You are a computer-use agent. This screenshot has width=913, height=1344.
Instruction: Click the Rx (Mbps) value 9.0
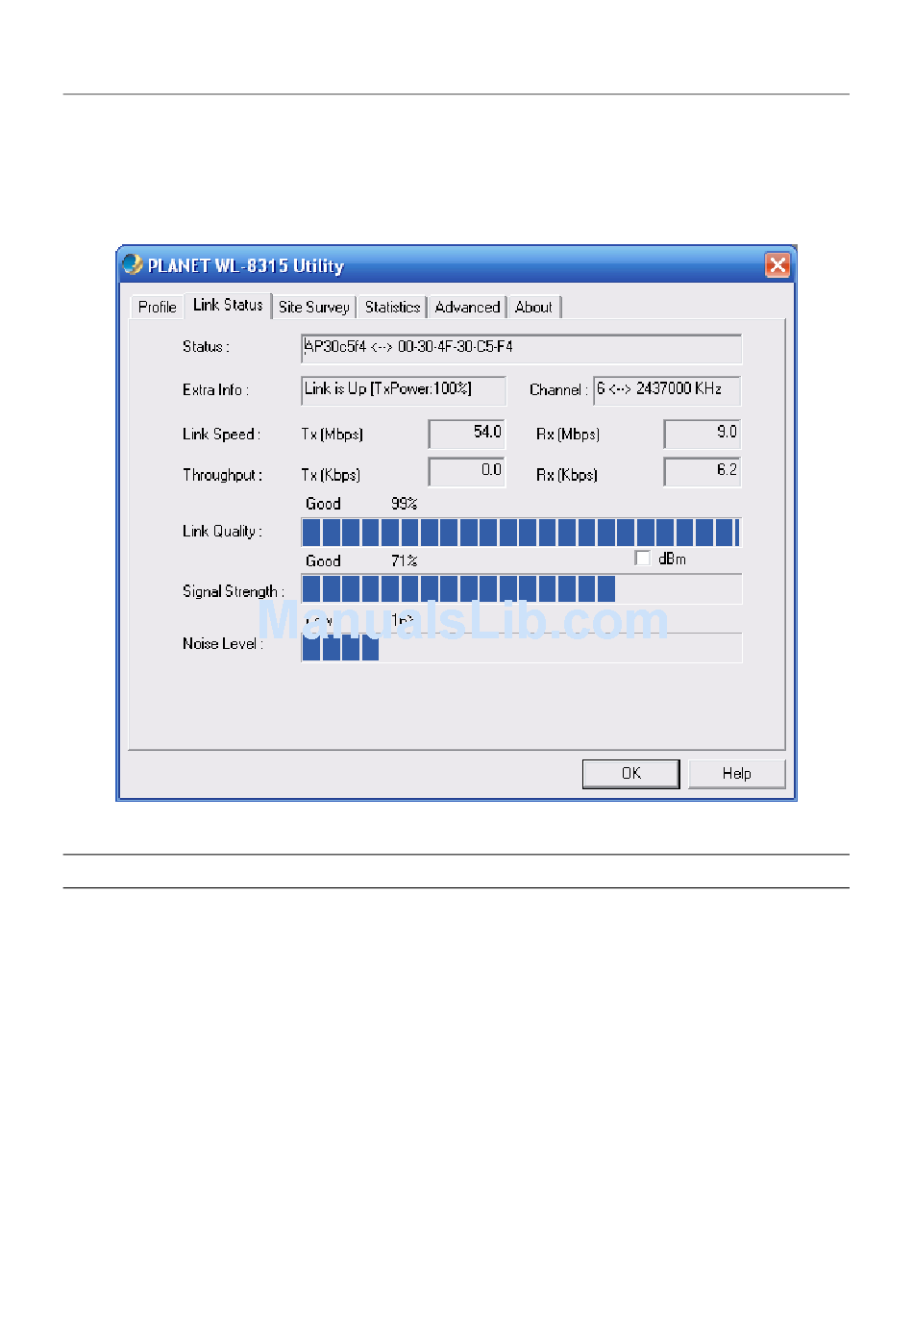(703, 434)
